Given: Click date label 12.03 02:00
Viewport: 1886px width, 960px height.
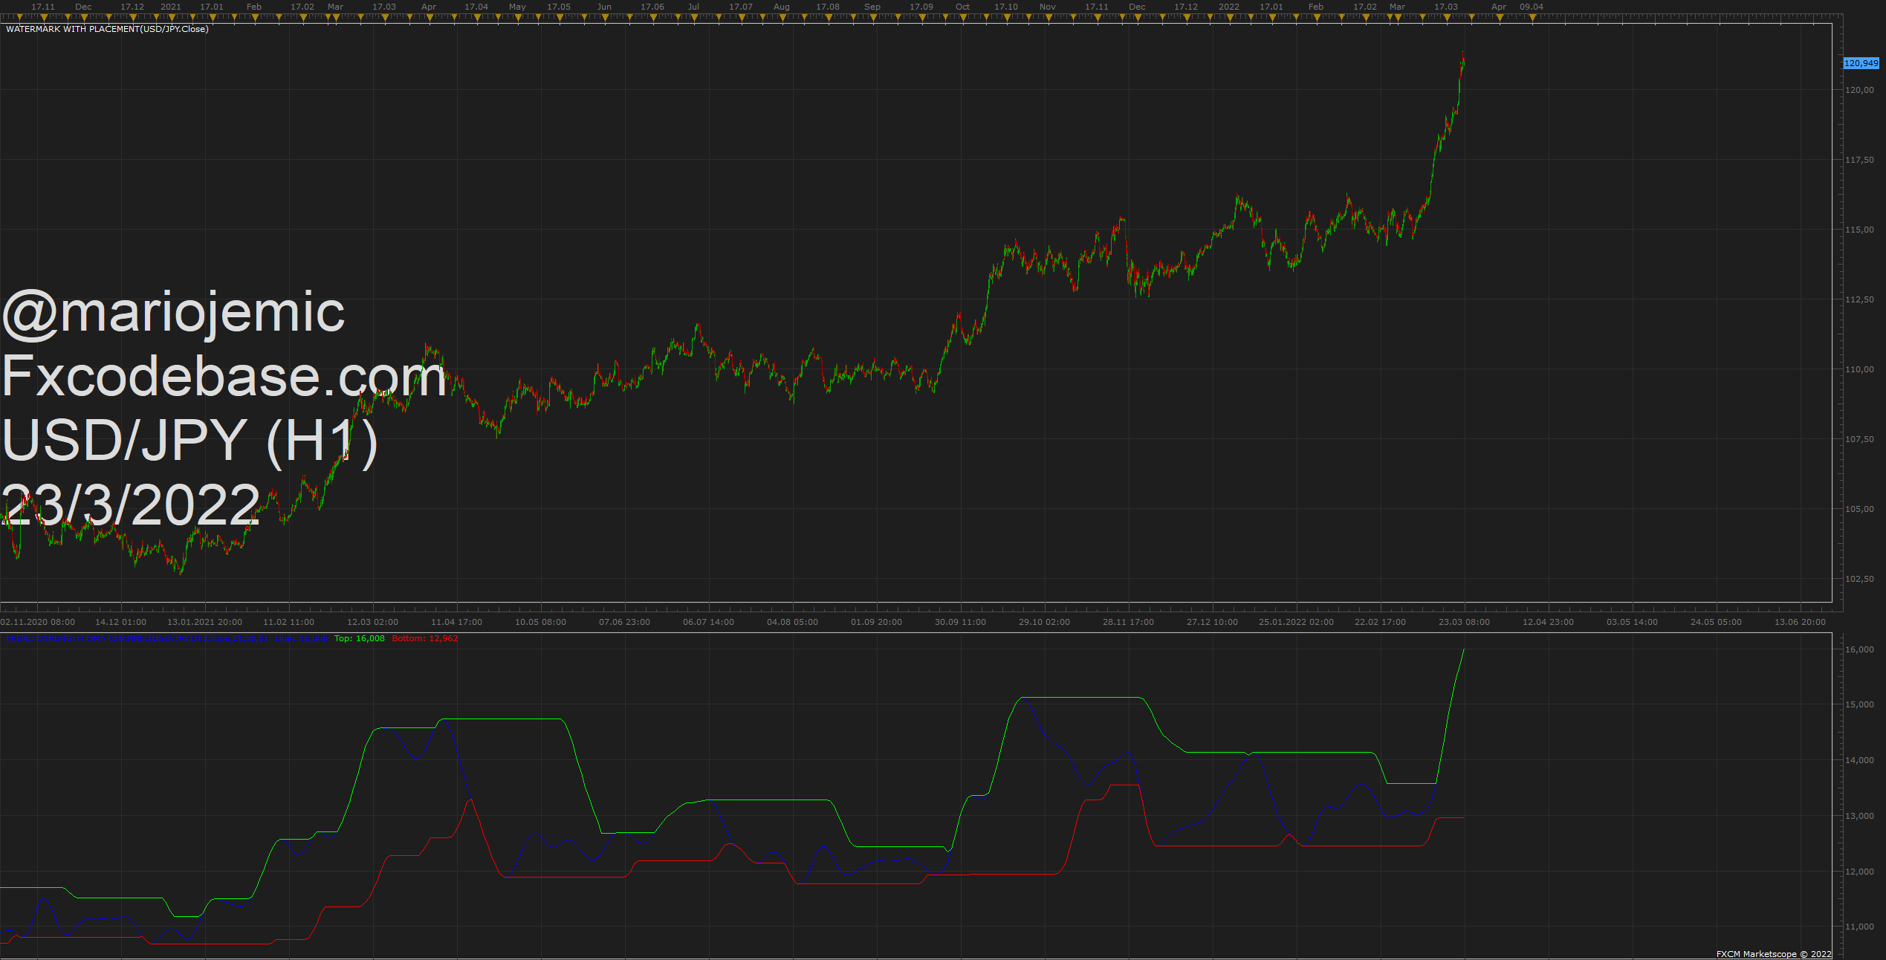Looking at the screenshot, I should tap(372, 622).
